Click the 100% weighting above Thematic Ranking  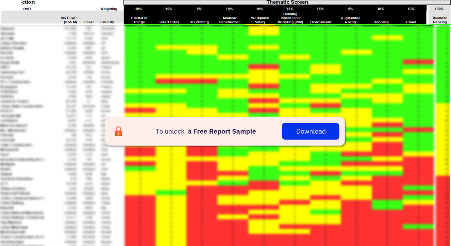point(439,9)
